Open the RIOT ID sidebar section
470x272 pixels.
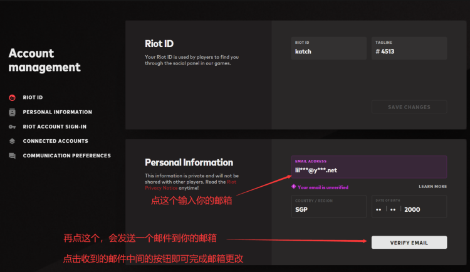point(33,98)
